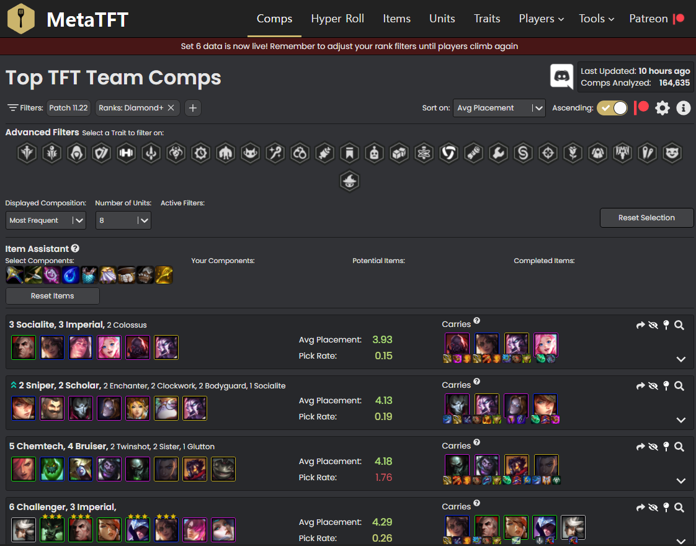This screenshot has width=696, height=546.
Task: Select the Yordle-Lord wizard hat trait filter
Action: coord(350,181)
